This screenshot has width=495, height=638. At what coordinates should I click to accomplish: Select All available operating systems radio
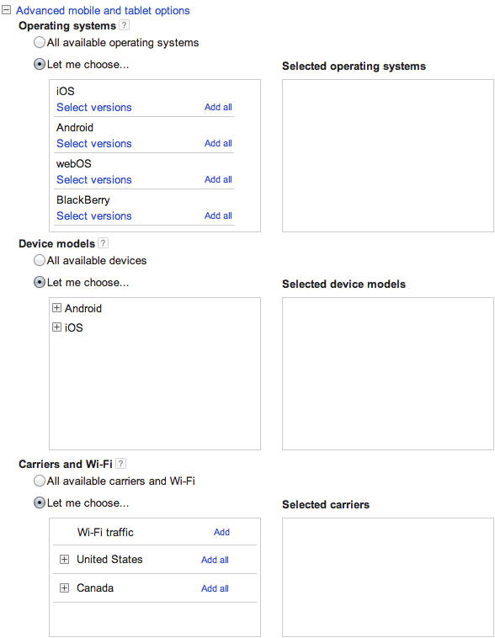(40, 42)
